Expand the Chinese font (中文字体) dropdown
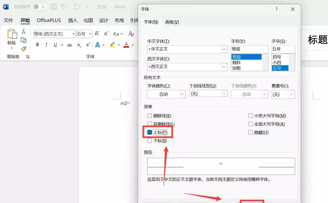The width and height of the screenshot is (328, 203). click(x=224, y=49)
